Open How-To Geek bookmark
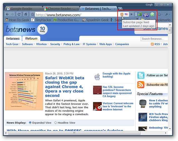The width and height of the screenshot is (178, 141). 17,20
